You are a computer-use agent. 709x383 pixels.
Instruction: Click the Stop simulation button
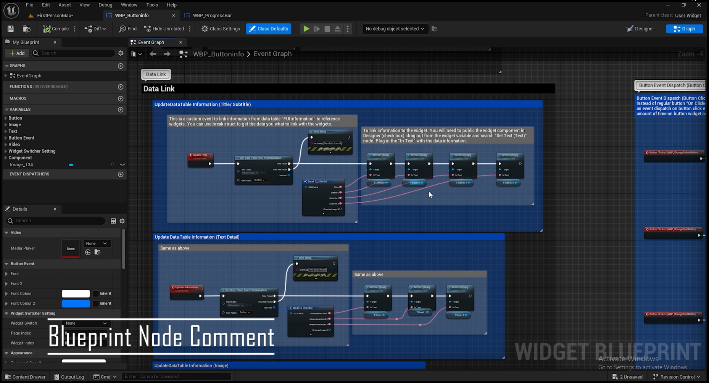click(327, 29)
